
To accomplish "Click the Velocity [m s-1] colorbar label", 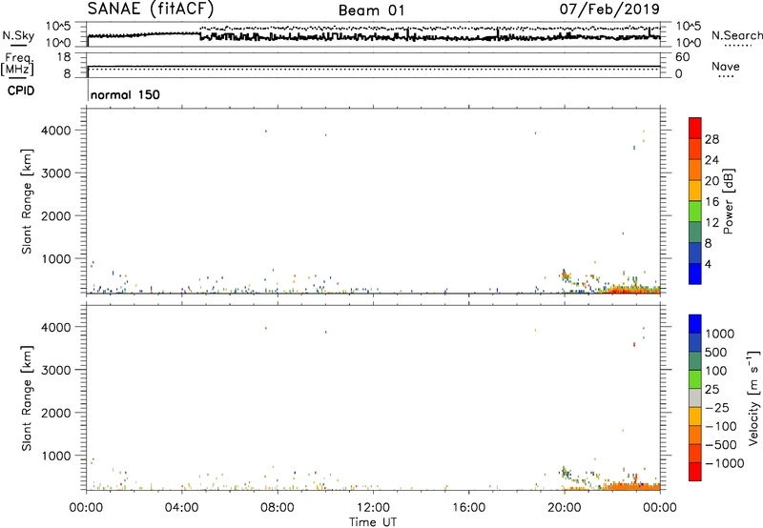I will (x=753, y=397).
